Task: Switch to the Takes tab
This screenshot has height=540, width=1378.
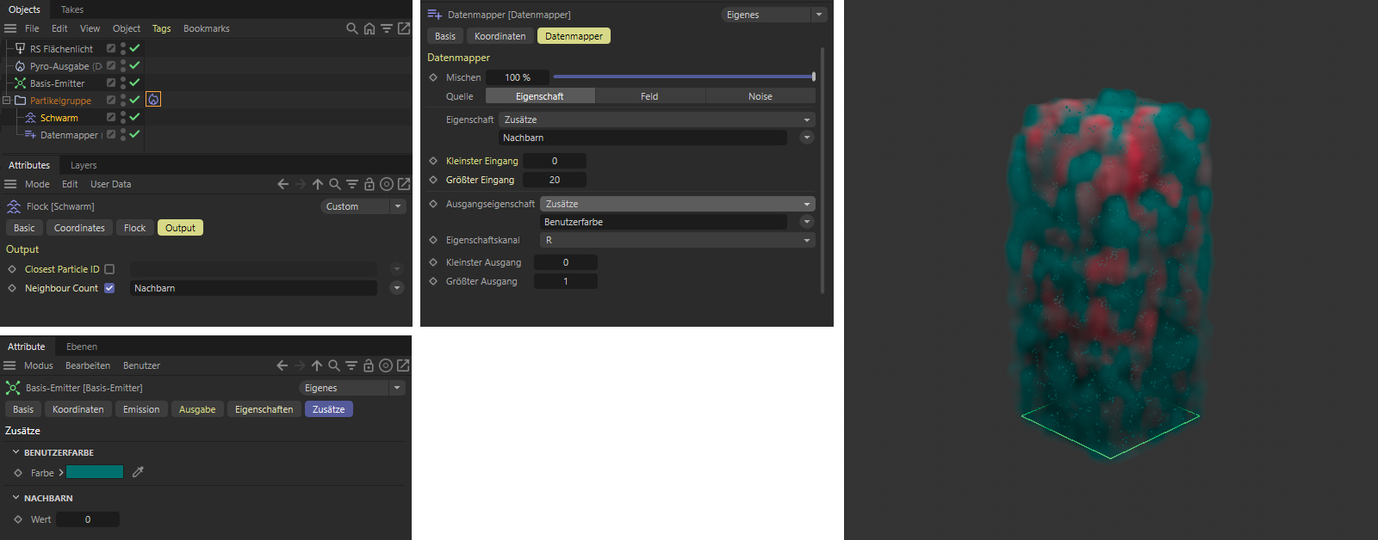Action: (x=72, y=9)
